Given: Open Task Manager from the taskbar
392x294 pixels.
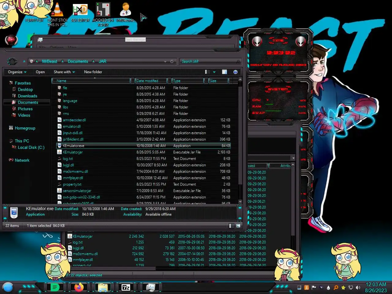Looking at the screenshot, I should coord(150,287).
